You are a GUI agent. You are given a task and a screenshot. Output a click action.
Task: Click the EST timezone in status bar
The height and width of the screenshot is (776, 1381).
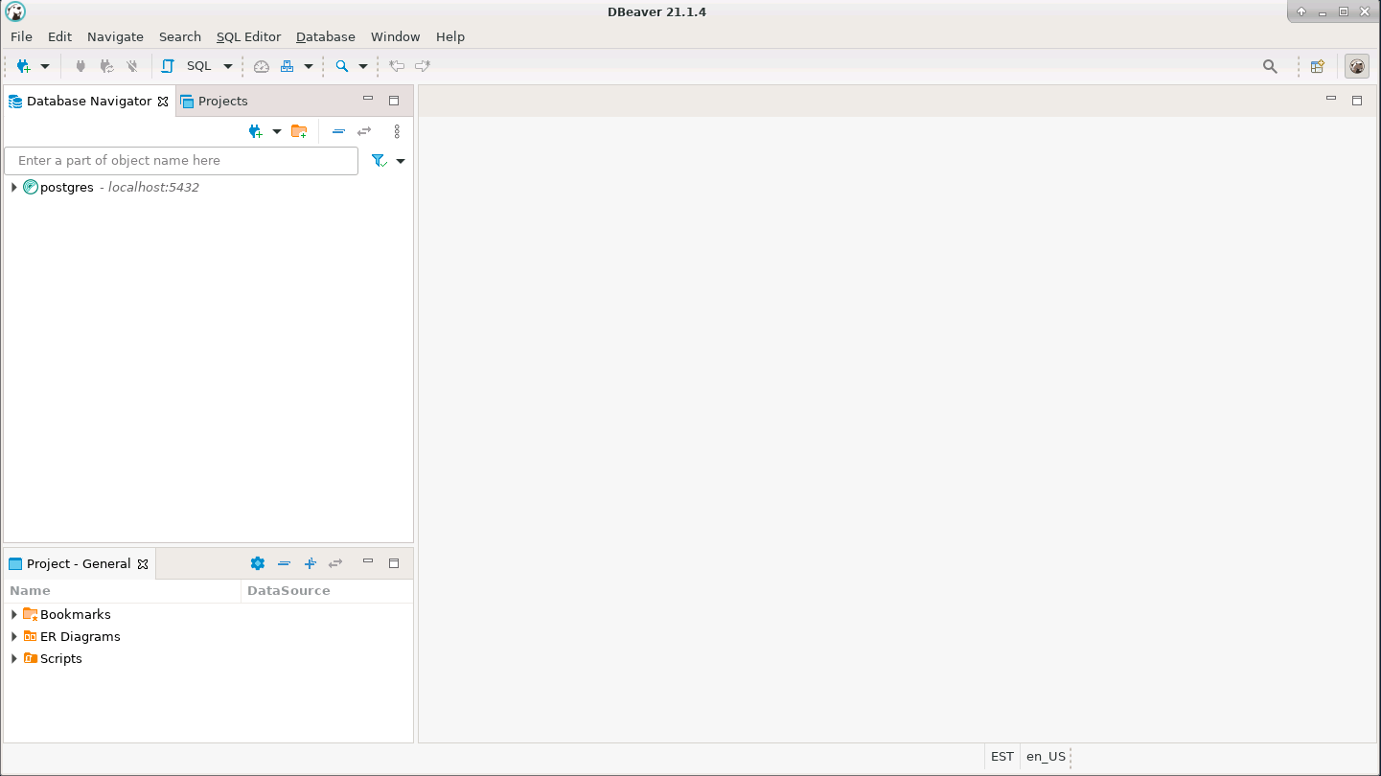[x=1001, y=757]
